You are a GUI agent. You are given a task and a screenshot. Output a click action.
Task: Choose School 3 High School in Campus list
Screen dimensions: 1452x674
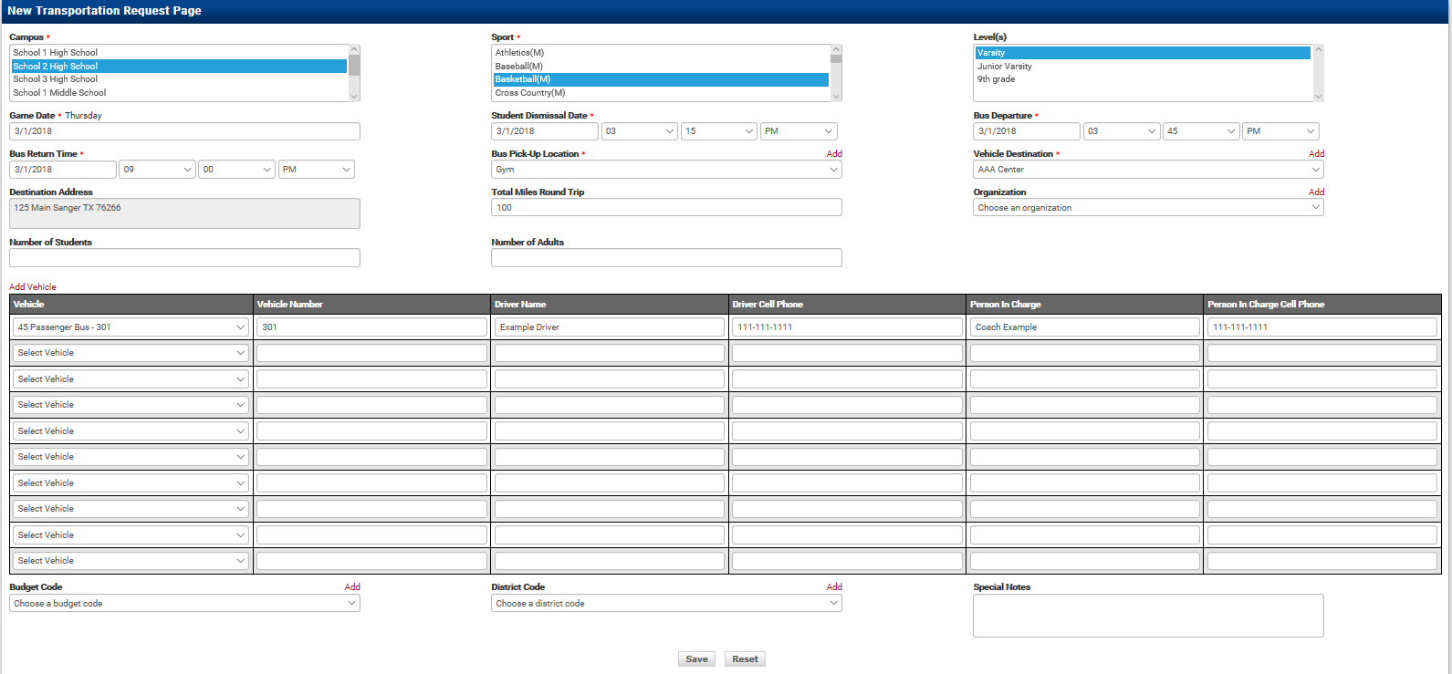click(179, 79)
